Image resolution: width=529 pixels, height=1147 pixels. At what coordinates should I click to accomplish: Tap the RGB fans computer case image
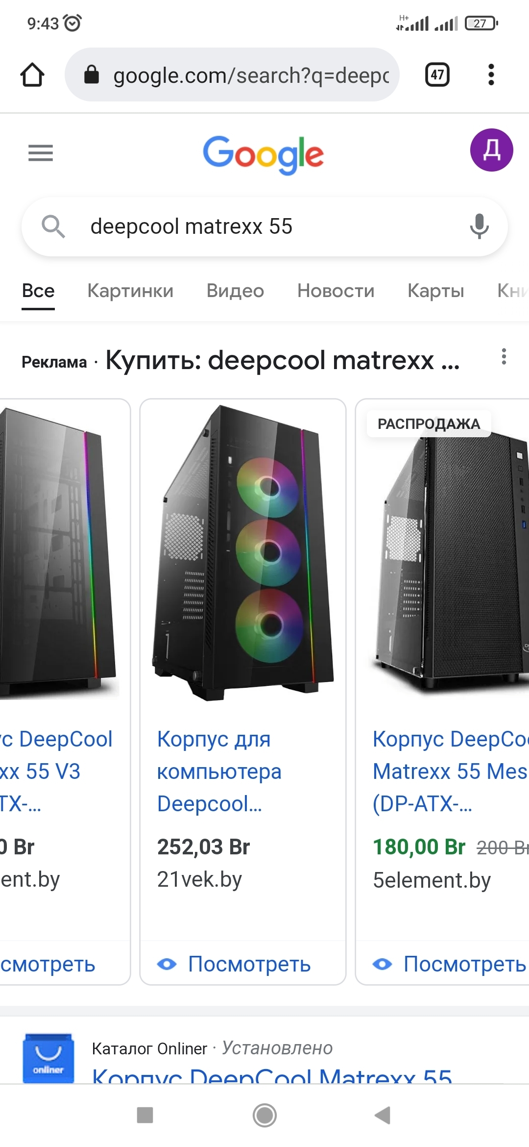243,552
